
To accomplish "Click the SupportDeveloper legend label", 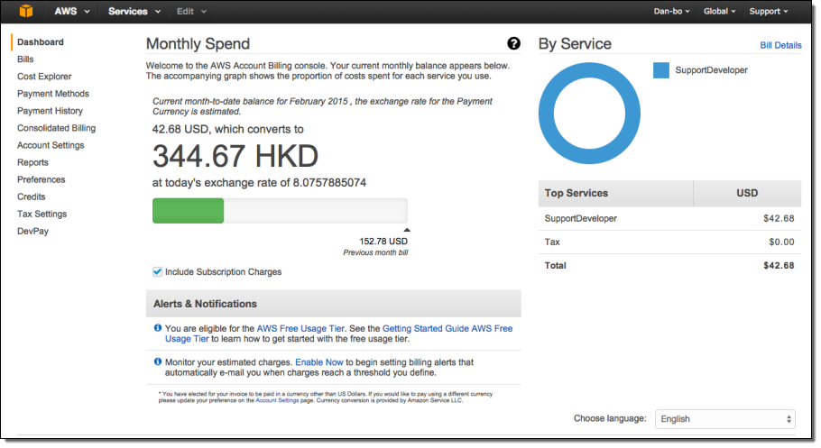I will (x=711, y=70).
